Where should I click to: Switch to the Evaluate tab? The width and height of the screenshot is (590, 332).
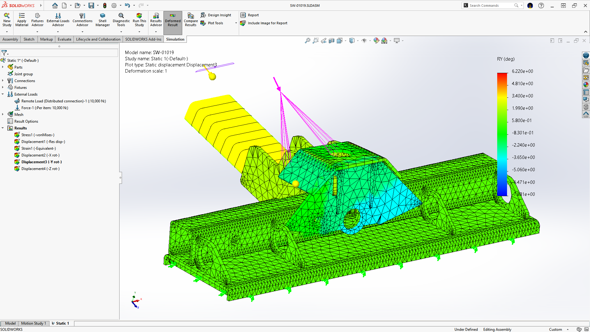[64, 39]
